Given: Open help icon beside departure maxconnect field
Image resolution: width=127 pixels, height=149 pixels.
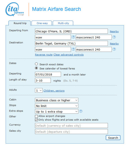Looking at the screenshot, I should click(x=114, y=37).
